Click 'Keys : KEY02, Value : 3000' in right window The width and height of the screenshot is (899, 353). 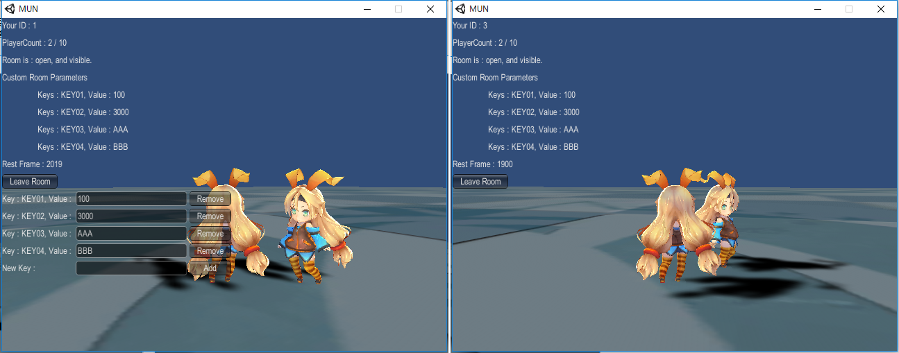[534, 112]
